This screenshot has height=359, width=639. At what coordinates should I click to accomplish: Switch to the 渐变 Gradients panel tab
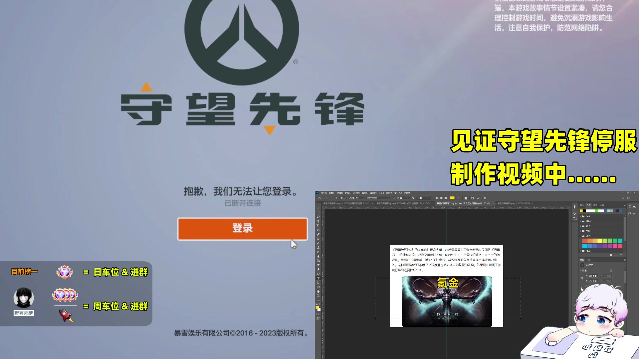(x=595, y=205)
